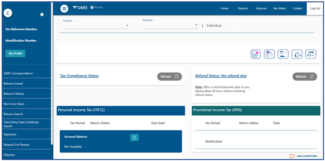Click the info icon in the sidebar
Screen dimensions: 325x161
point(42,14)
